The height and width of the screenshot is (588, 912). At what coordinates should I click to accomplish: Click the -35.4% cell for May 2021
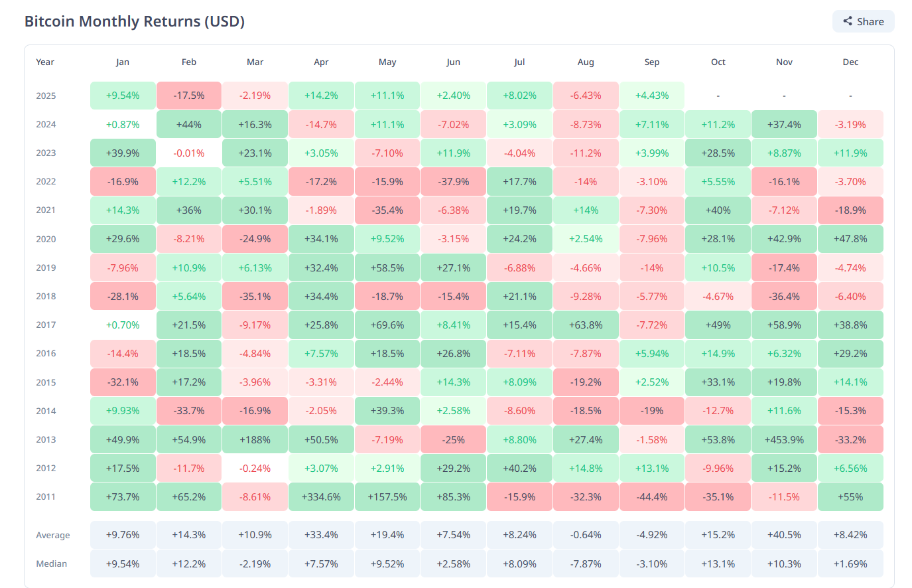387,210
